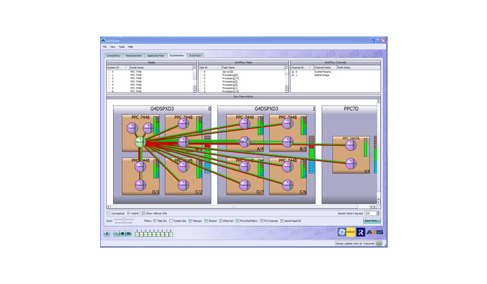Click the leftmost bottom toolbar icon
The height and width of the screenshot is (284, 487).
[x=107, y=233]
